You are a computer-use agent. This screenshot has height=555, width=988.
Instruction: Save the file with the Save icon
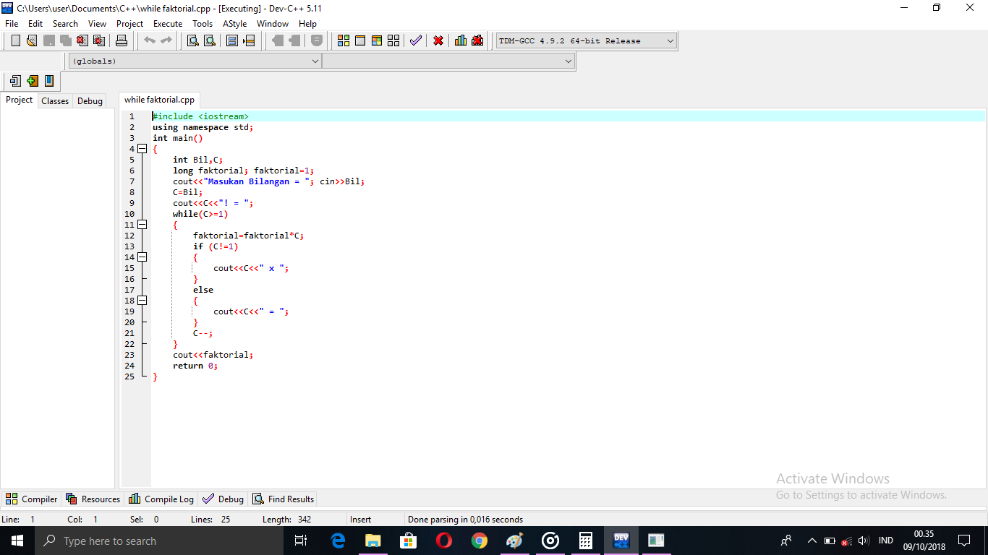tap(48, 40)
